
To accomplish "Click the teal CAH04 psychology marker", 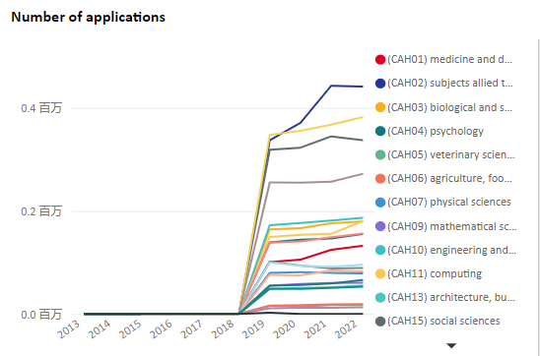I will tap(380, 131).
